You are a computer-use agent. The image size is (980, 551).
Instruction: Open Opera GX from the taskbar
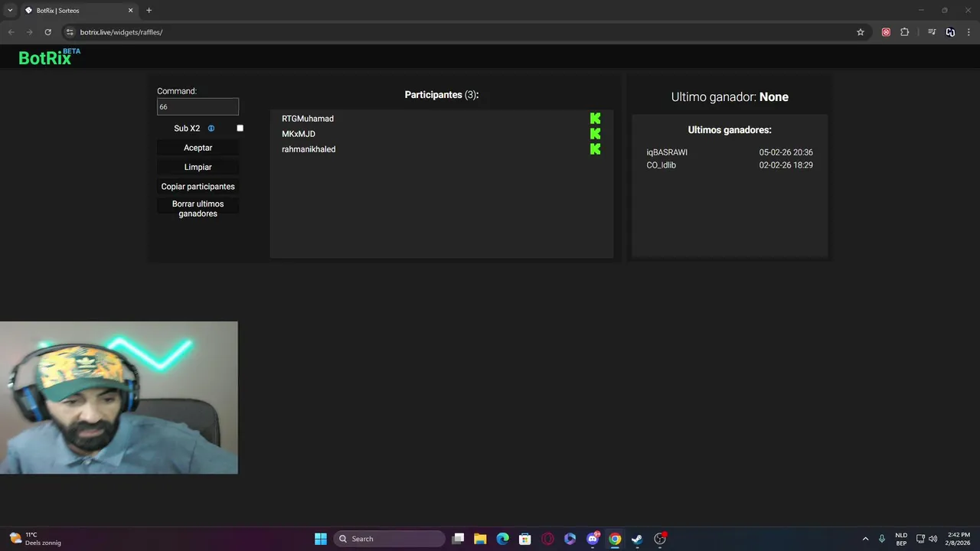[x=547, y=539]
